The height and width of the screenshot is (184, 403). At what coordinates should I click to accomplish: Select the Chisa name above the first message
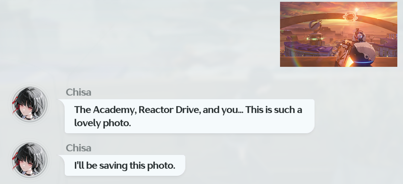pos(78,92)
